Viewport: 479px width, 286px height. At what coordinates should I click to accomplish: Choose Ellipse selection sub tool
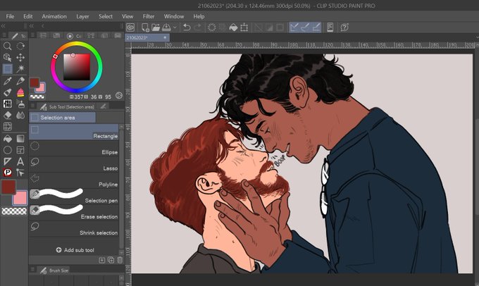74,148
